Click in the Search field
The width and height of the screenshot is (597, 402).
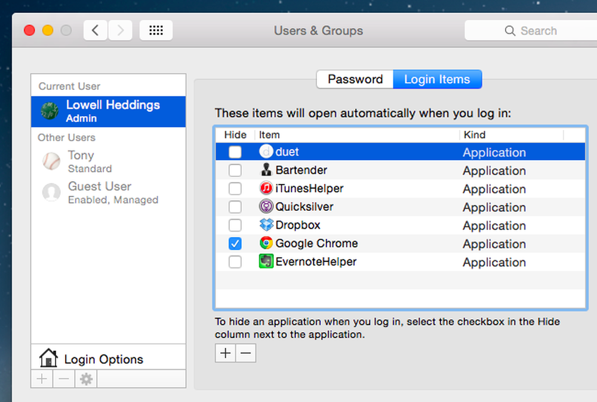(x=531, y=30)
